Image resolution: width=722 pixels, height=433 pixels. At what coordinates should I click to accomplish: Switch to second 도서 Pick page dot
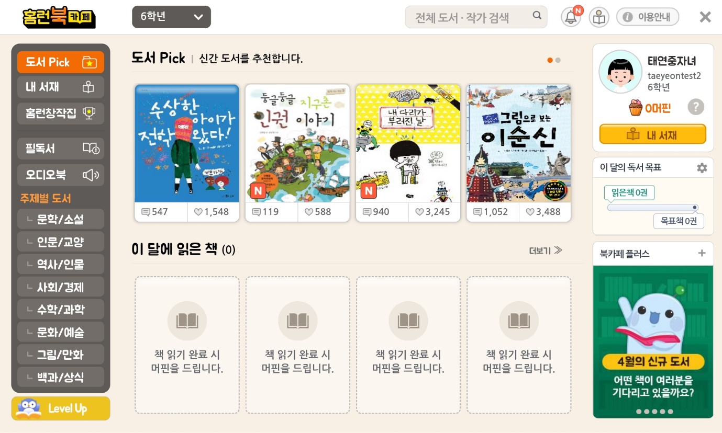pyautogui.click(x=558, y=60)
